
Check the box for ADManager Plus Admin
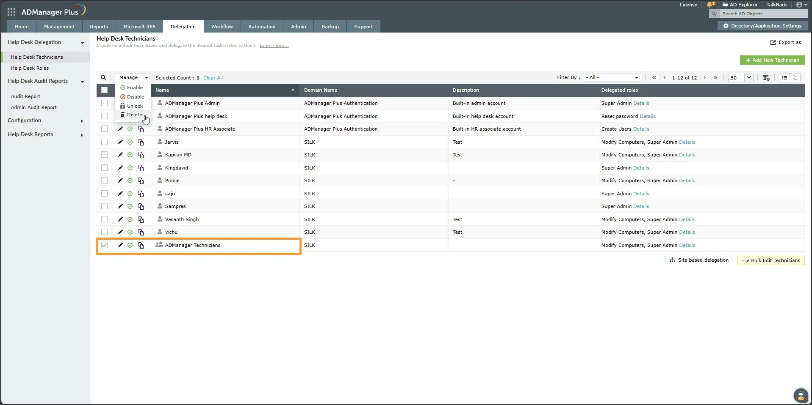coord(104,103)
